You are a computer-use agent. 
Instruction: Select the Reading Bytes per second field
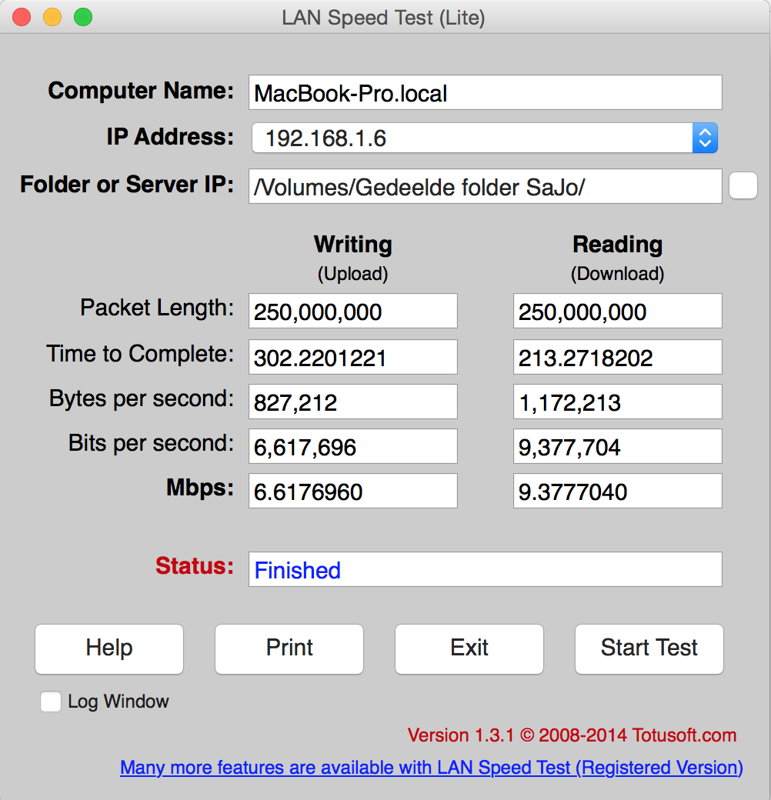pos(617,402)
